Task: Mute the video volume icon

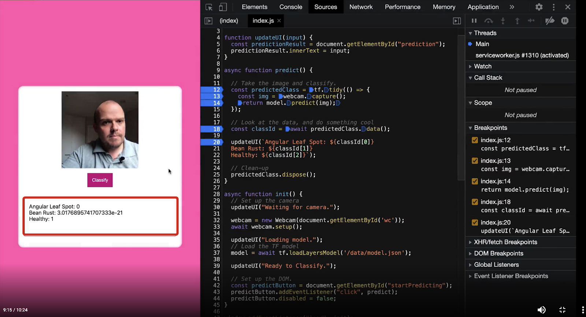Action: tap(541, 310)
